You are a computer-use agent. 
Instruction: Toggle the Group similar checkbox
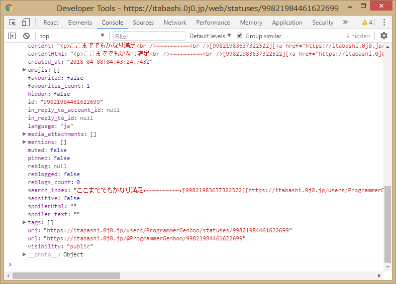(x=239, y=36)
